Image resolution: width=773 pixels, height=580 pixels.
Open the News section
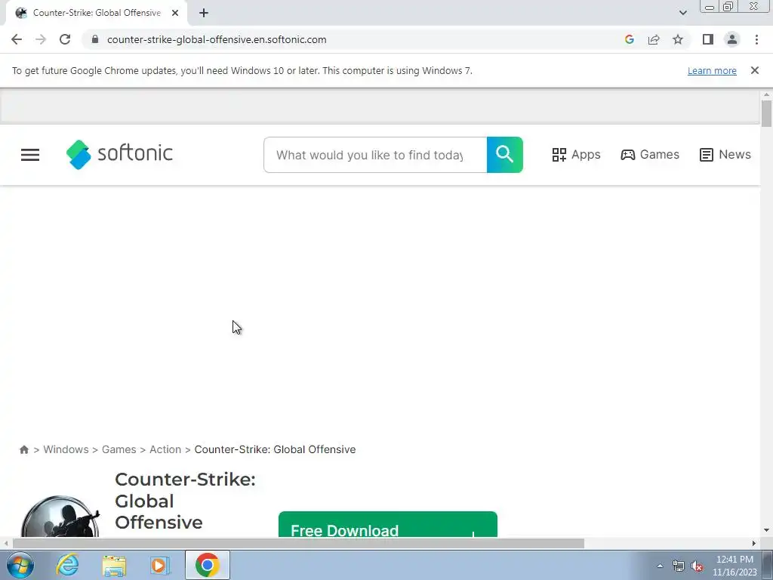point(725,154)
